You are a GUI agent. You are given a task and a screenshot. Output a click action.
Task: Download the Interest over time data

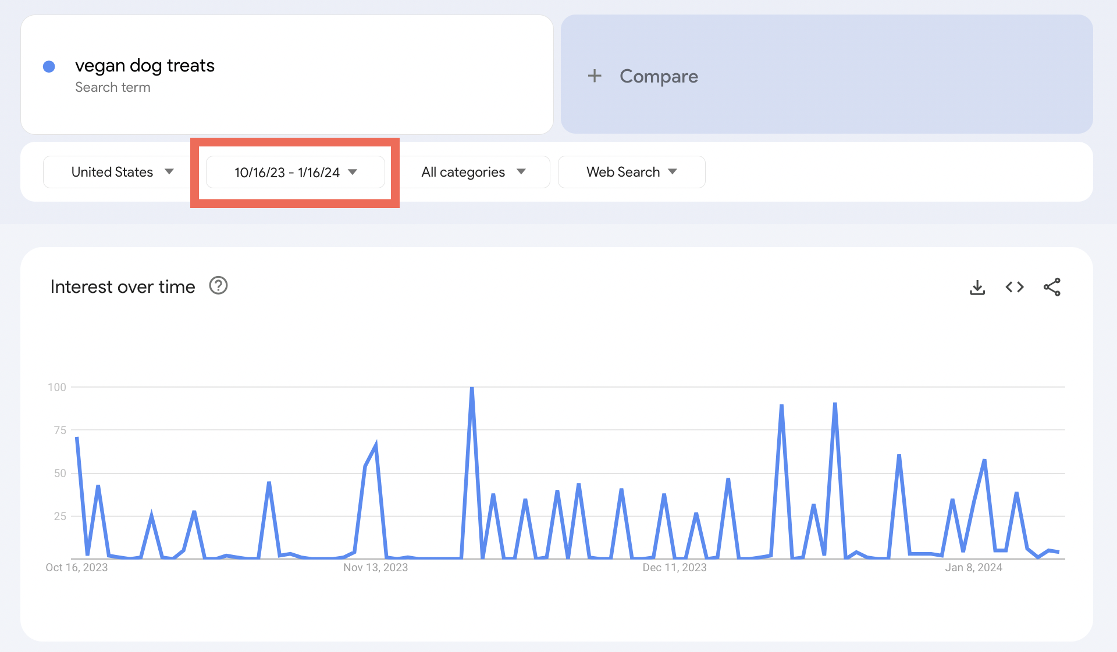pyautogui.click(x=977, y=288)
